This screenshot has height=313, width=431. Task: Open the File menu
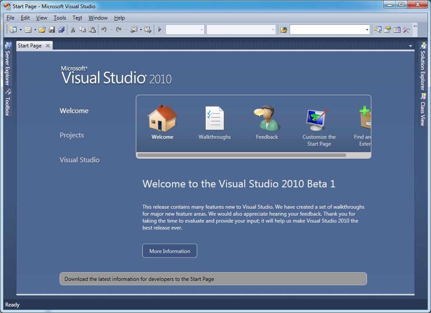pyautogui.click(x=10, y=18)
